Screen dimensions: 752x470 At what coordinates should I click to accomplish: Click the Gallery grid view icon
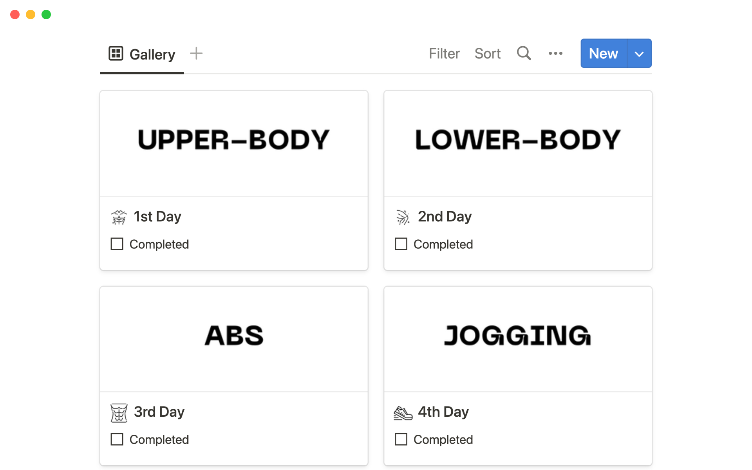point(116,53)
